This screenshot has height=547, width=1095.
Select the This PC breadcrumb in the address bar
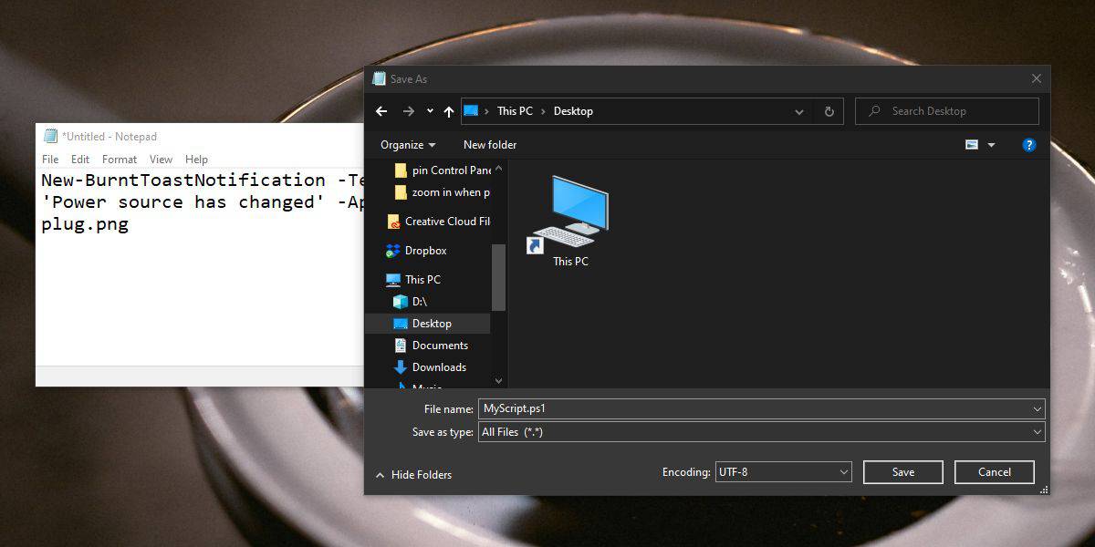[x=515, y=111]
